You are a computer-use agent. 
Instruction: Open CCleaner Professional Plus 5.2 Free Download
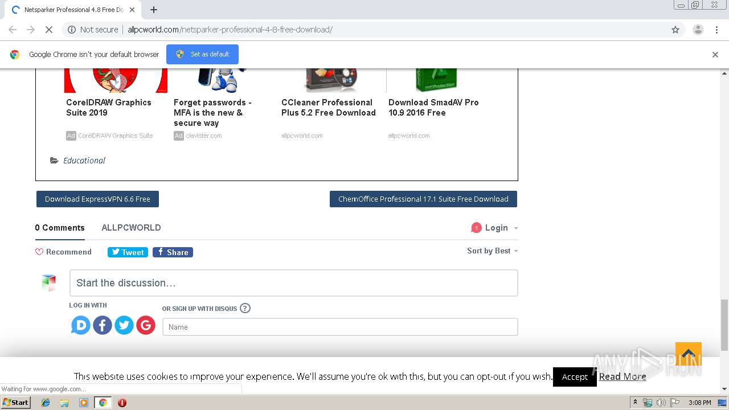(329, 108)
